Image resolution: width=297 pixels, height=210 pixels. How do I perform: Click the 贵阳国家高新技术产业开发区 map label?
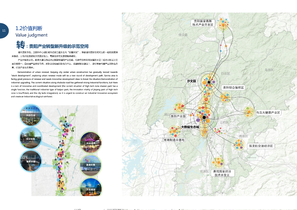(203, 23)
